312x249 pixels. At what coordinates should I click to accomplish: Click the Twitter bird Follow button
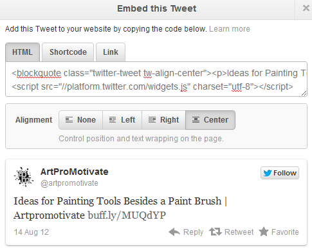pos(280,173)
